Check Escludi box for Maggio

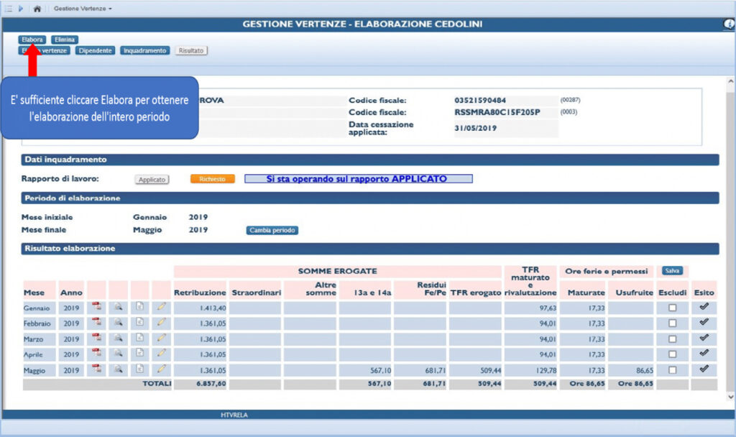(x=673, y=370)
